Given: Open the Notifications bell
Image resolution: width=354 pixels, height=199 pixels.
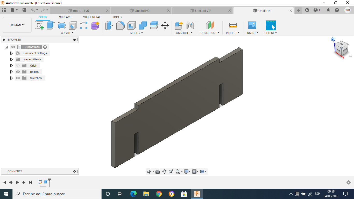Looking at the screenshot, I should coord(328,10).
